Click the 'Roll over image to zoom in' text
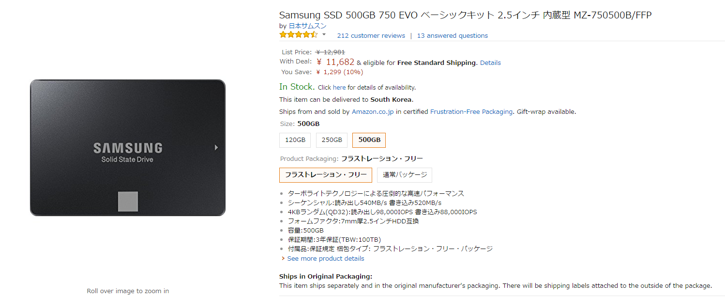Viewport: 725px width, 298px height. pos(128,291)
